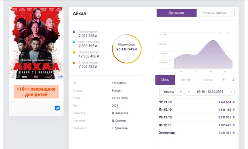Click the date range 09.10 - 12.10.2025

coord(210,92)
